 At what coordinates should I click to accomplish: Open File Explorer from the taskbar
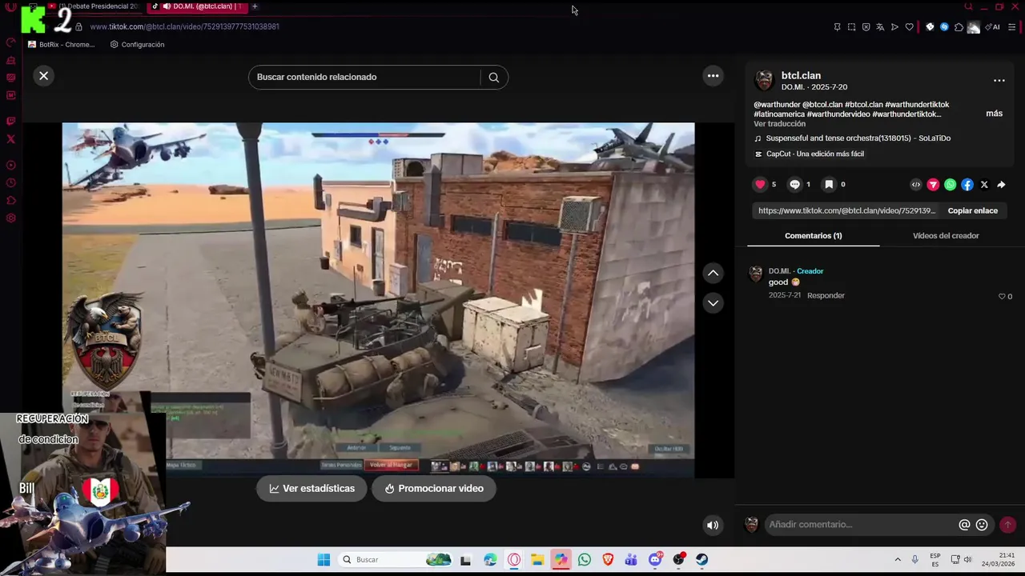coord(537,560)
